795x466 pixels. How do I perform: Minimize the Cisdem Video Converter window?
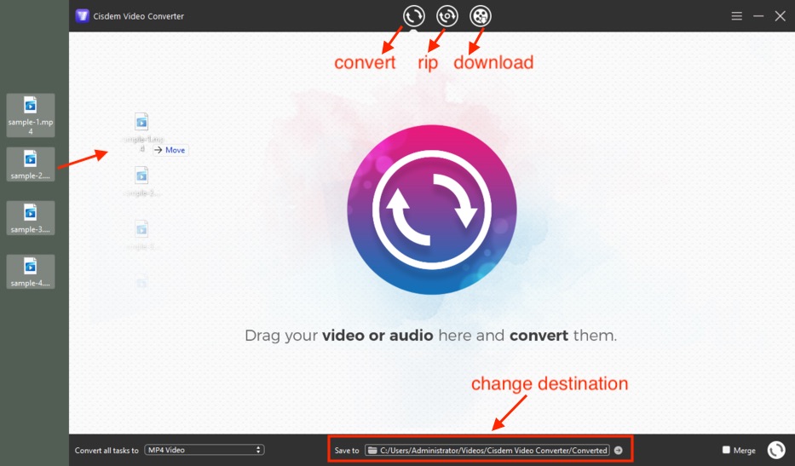tap(758, 16)
